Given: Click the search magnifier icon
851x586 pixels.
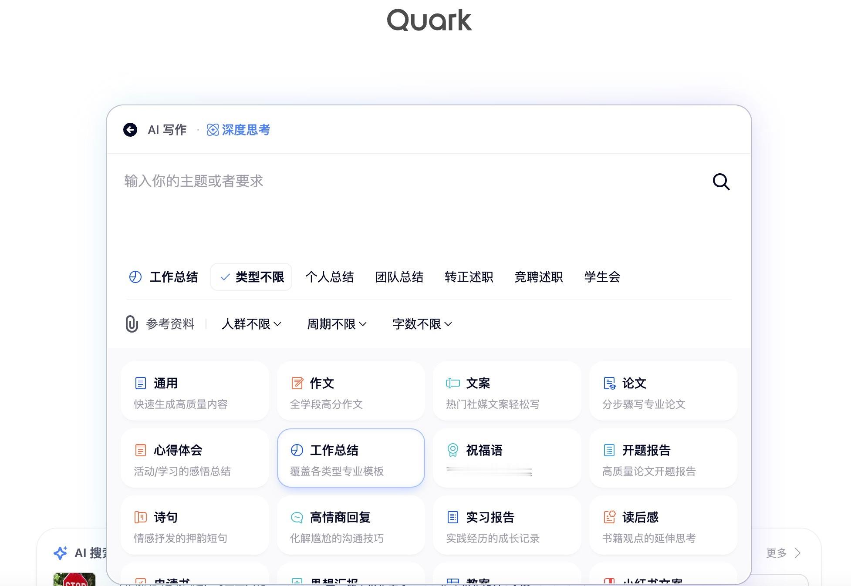Looking at the screenshot, I should pos(721,182).
